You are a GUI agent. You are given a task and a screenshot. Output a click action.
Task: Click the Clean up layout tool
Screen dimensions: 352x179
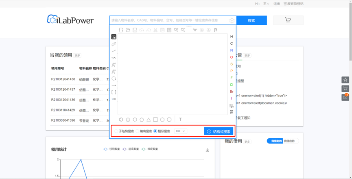click(195, 30)
